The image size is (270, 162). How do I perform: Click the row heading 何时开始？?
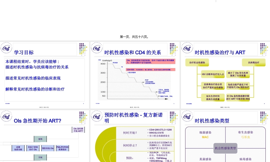pos(130,133)
